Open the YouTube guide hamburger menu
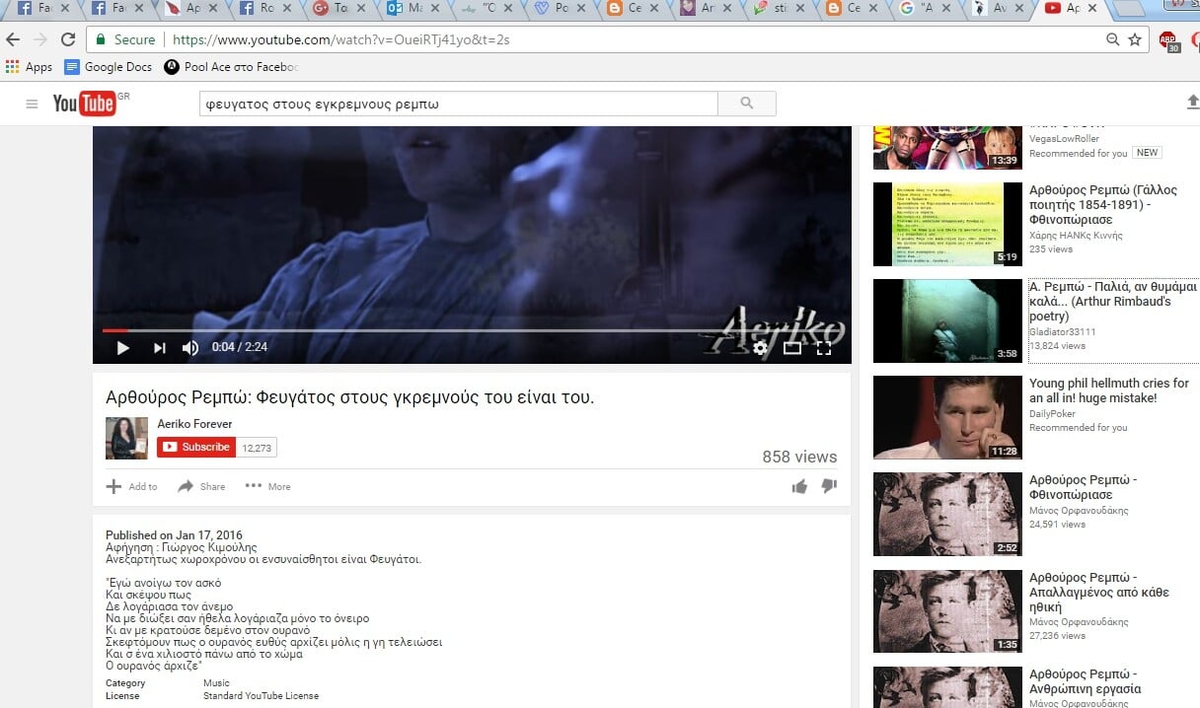1200x708 pixels. pos(33,104)
